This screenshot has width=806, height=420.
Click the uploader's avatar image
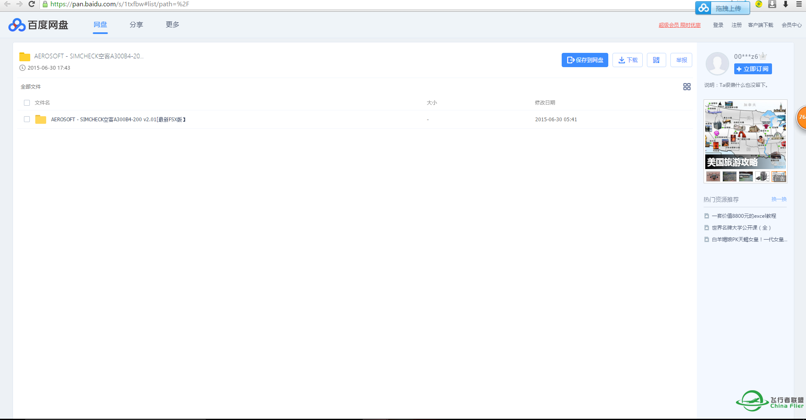click(x=717, y=63)
